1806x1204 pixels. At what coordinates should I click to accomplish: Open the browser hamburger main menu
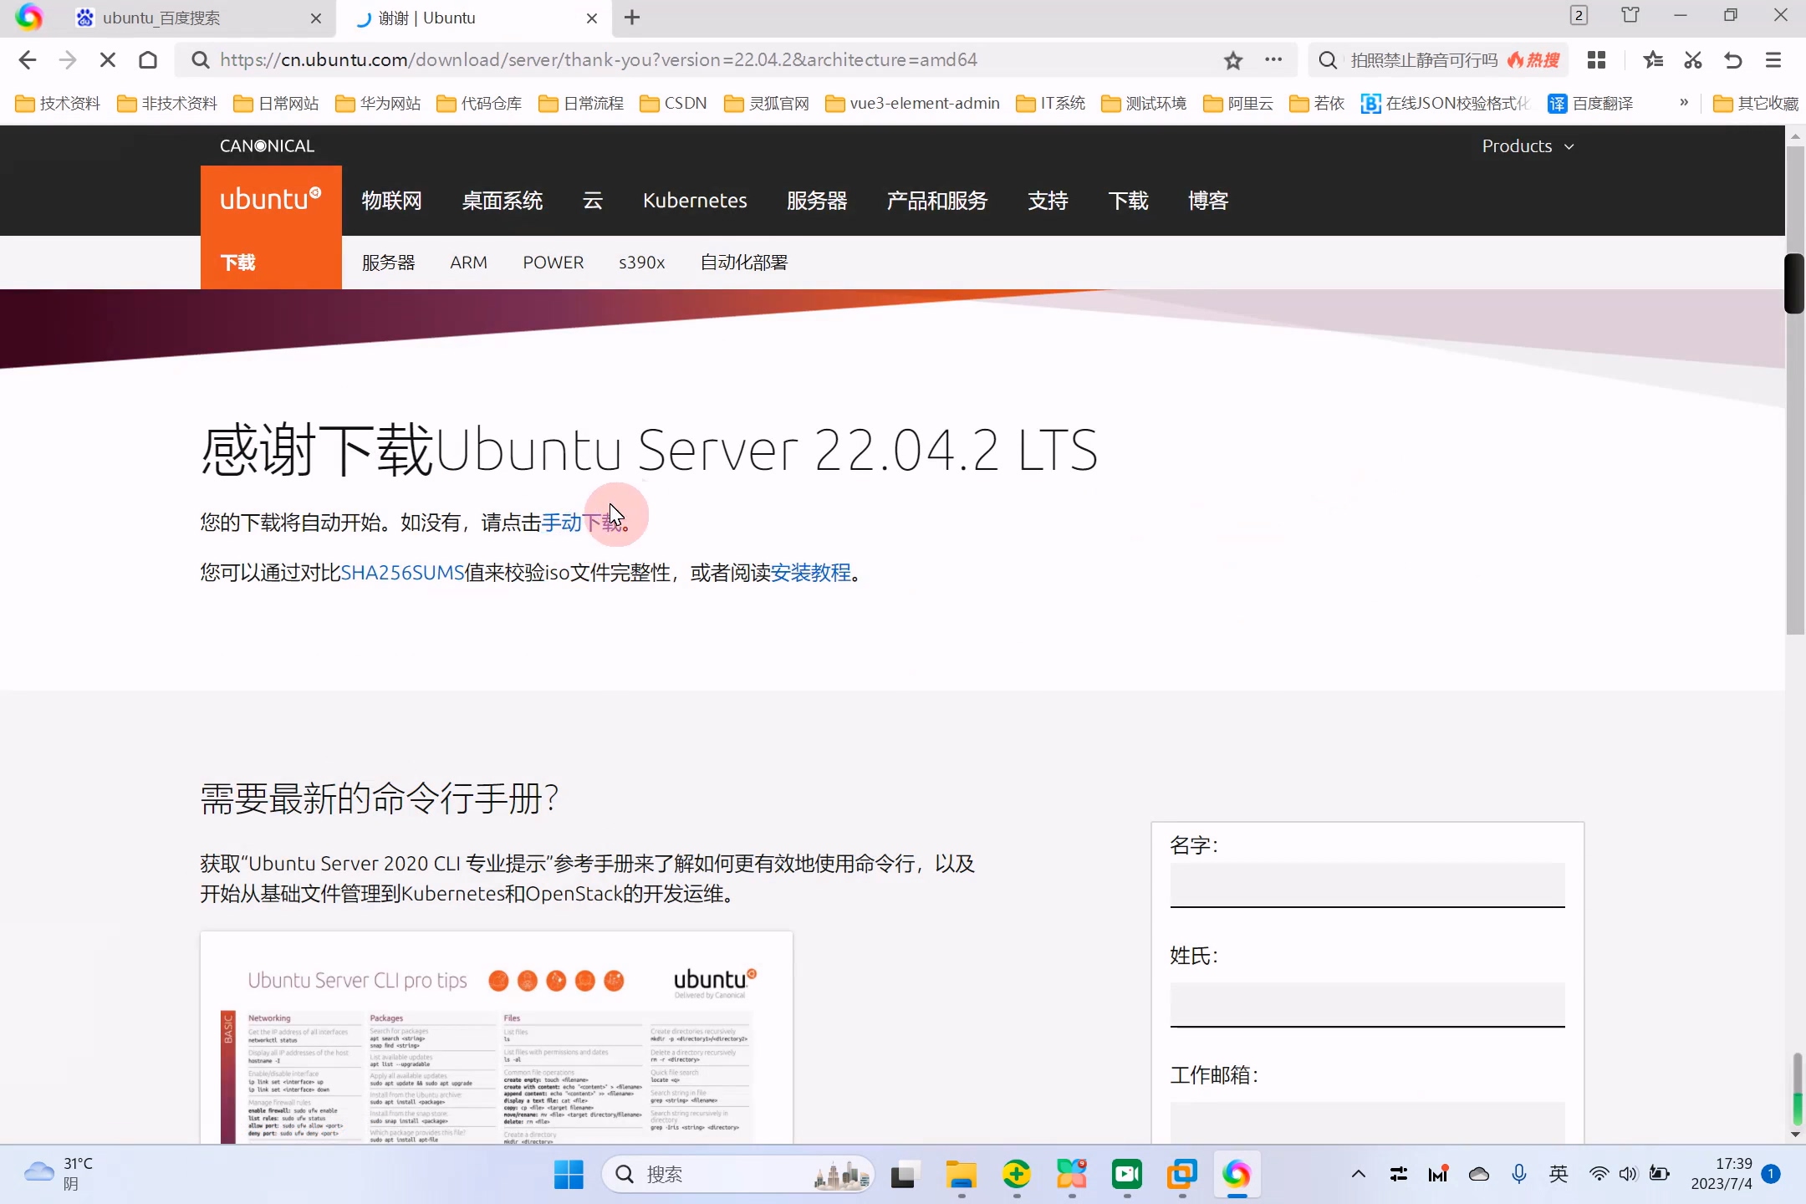pos(1773,60)
